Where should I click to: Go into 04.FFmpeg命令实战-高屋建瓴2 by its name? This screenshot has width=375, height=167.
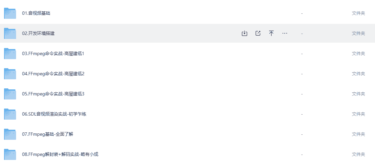(x=53, y=74)
